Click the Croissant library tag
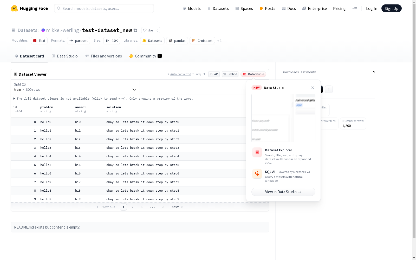 pyautogui.click(x=202, y=41)
